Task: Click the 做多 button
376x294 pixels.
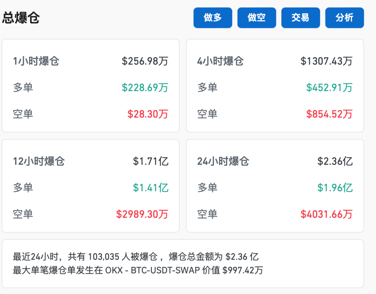Action: pos(212,17)
